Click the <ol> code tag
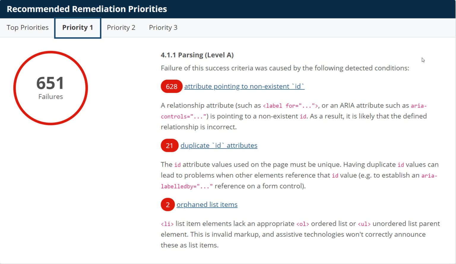The height and width of the screenshot is (264, 456). (303, 224)
